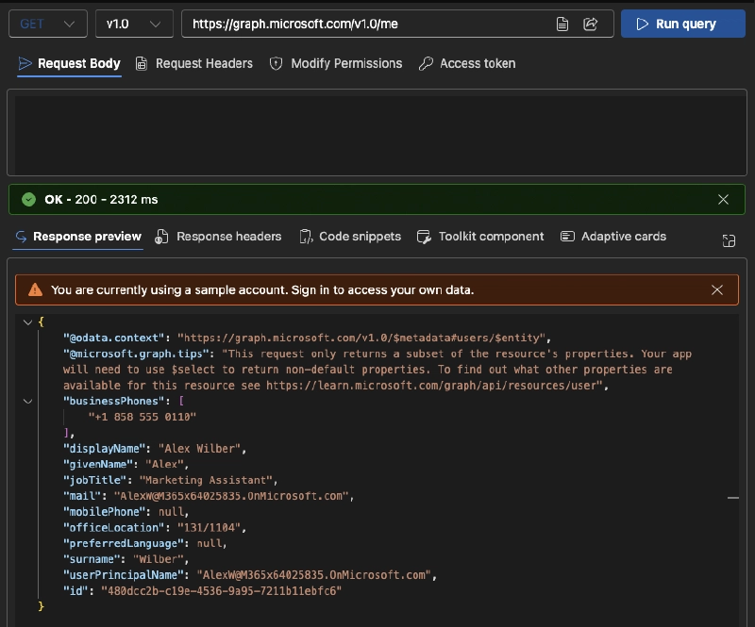The image size is (755, 627).
Task: Collapse the root JSON object chevron
Action: point(28,322)
